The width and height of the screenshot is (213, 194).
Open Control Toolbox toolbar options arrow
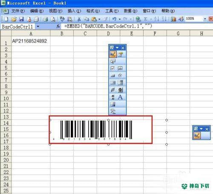pos(117,48)
